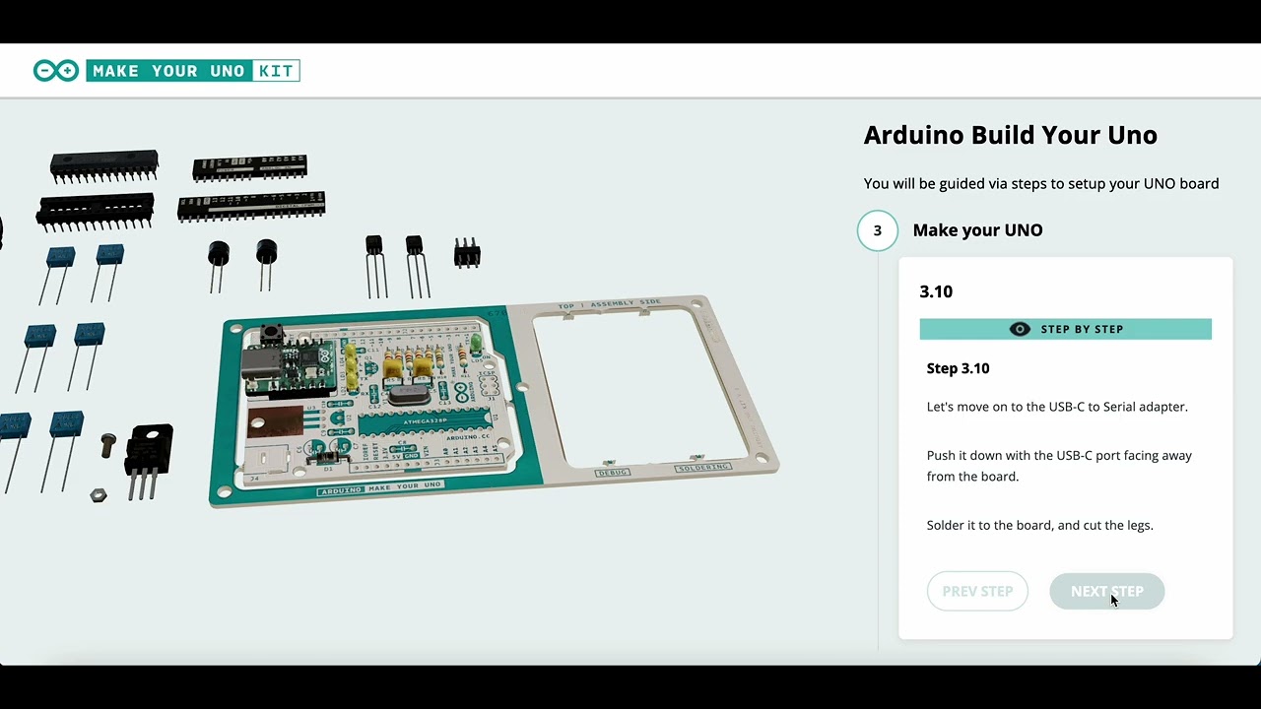Click the crystal oscillator on the board
Screen dimensions: 1261x709
click(409, 394)
